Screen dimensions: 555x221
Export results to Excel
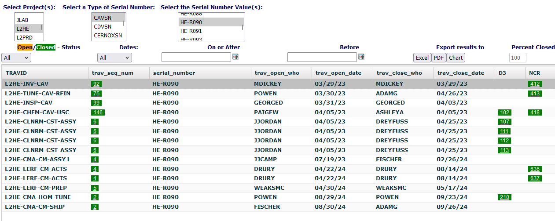422,58
